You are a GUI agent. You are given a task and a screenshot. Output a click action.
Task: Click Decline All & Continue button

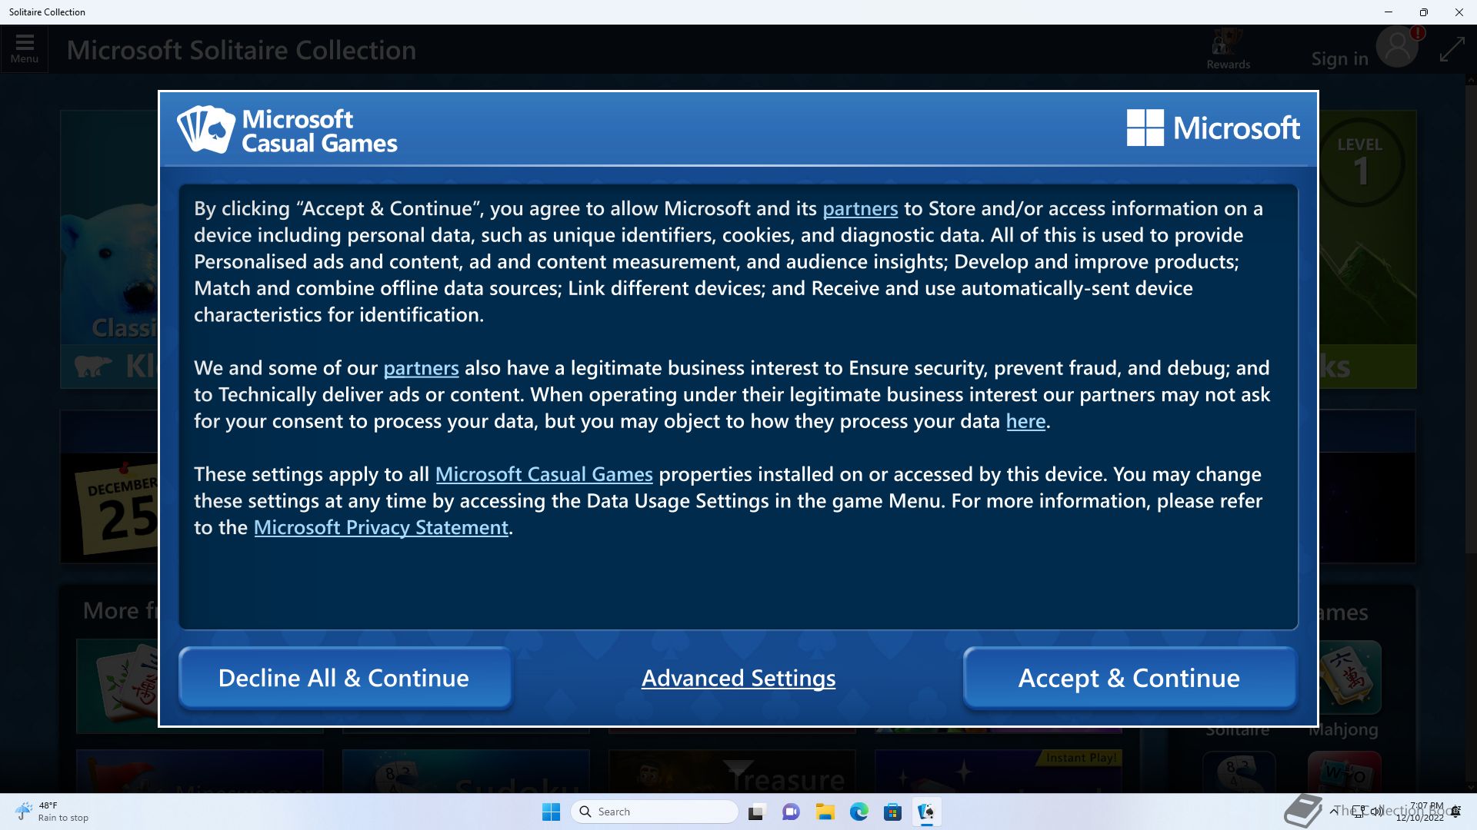345,678
